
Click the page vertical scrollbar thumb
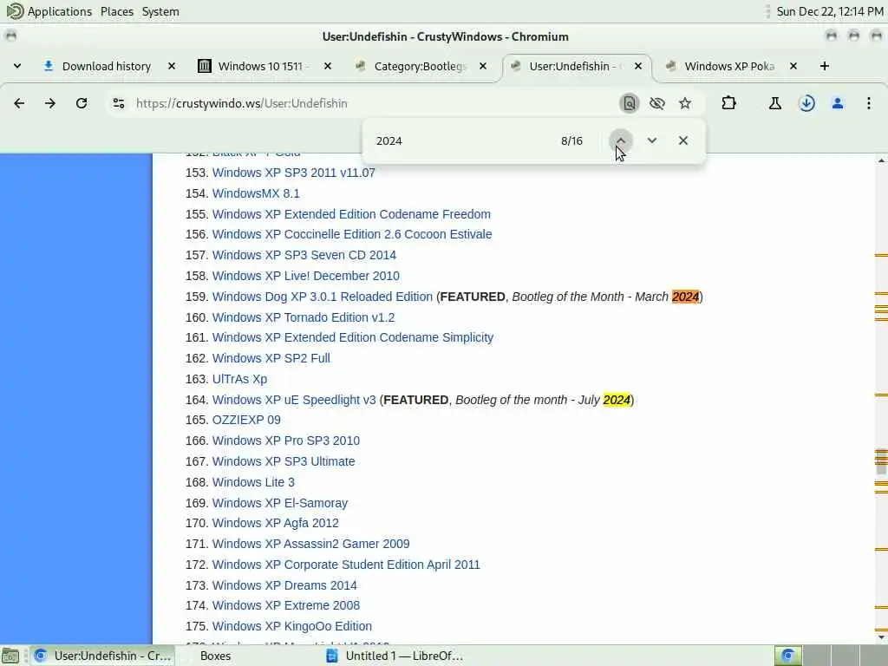881,461
